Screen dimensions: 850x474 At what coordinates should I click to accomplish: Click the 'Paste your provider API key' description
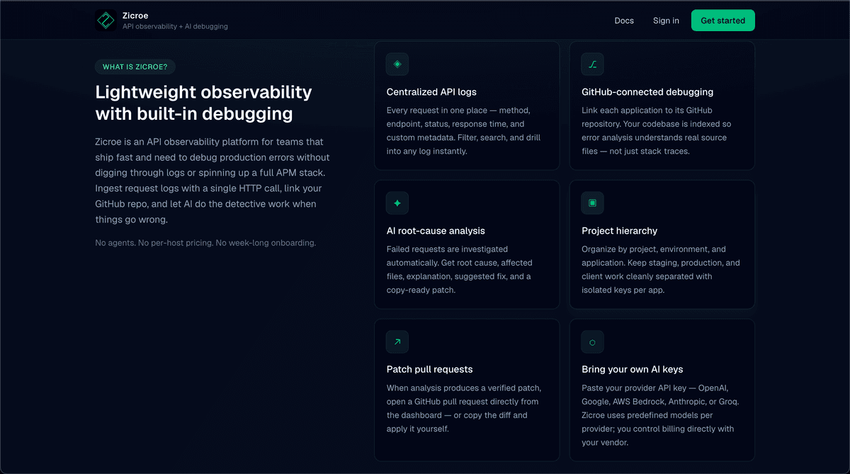[x=659, y=415]
